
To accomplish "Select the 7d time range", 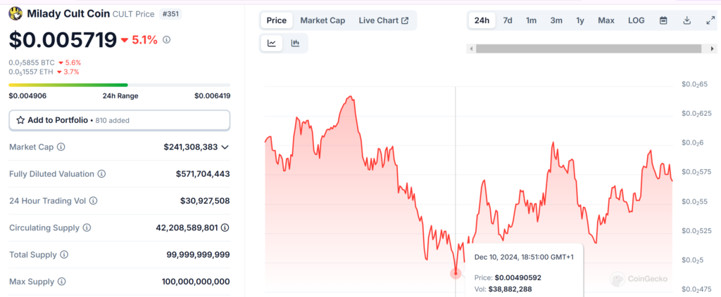I will tap(507, 20).
